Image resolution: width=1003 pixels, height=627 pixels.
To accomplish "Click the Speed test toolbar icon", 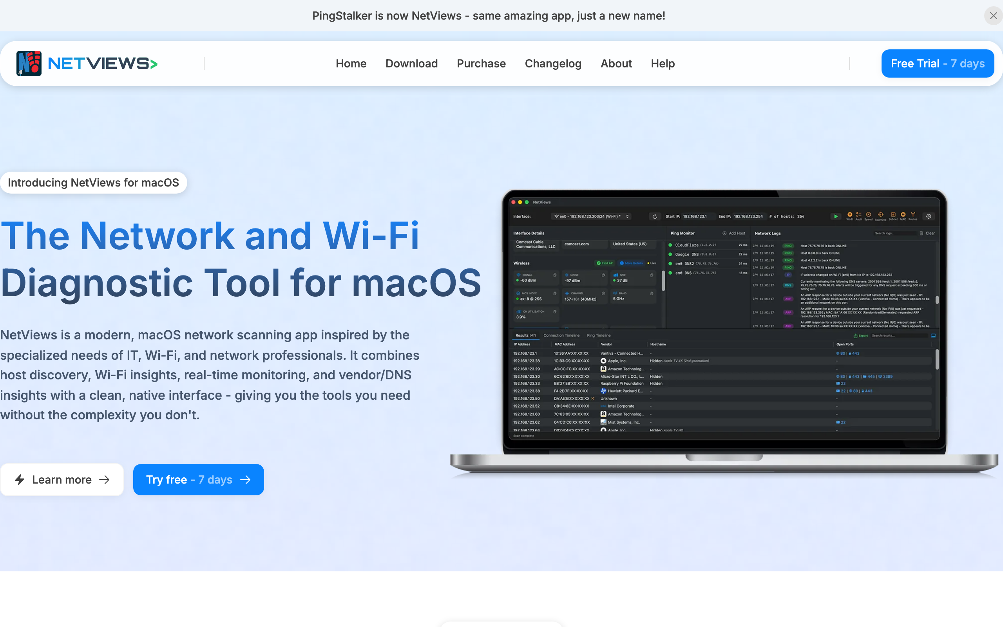I will pos(869,215).
